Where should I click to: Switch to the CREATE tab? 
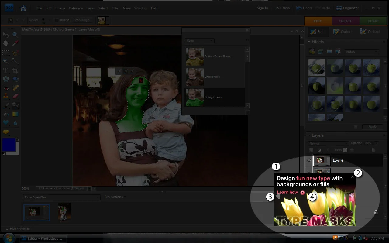coord(346,21)
